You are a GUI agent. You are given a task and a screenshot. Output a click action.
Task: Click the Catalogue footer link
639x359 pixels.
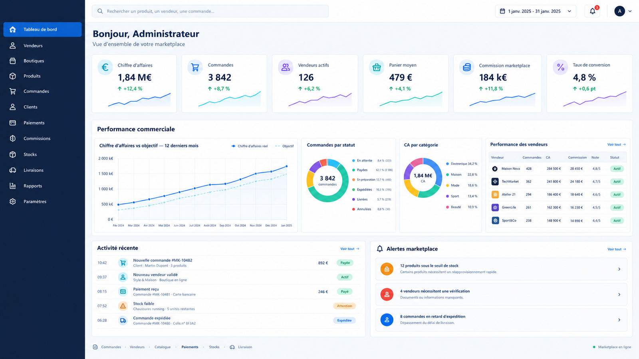163,347
